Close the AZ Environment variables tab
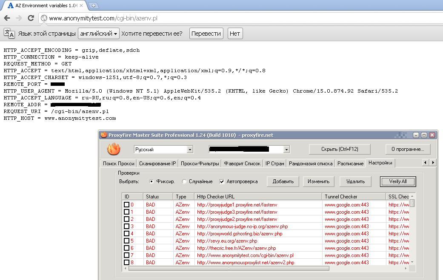 click(x=81, y=6)
